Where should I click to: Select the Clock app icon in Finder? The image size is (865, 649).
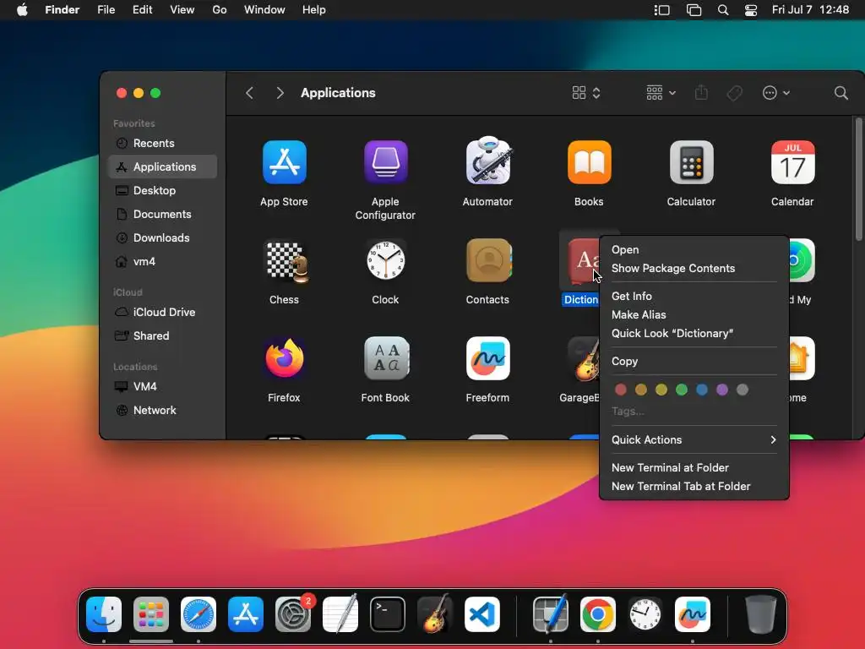pyautogui.click(x=385, y=260)
